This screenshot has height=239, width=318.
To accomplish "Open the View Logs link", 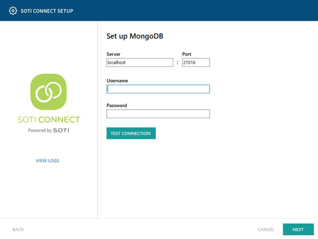I will [47, 161].
